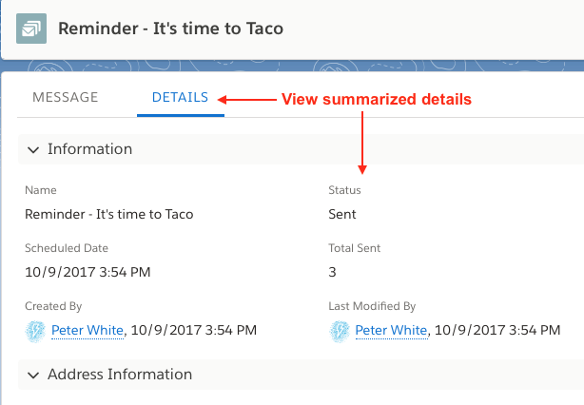
Task: Switch to the MESSAGE tab
Action: [66, 97]
